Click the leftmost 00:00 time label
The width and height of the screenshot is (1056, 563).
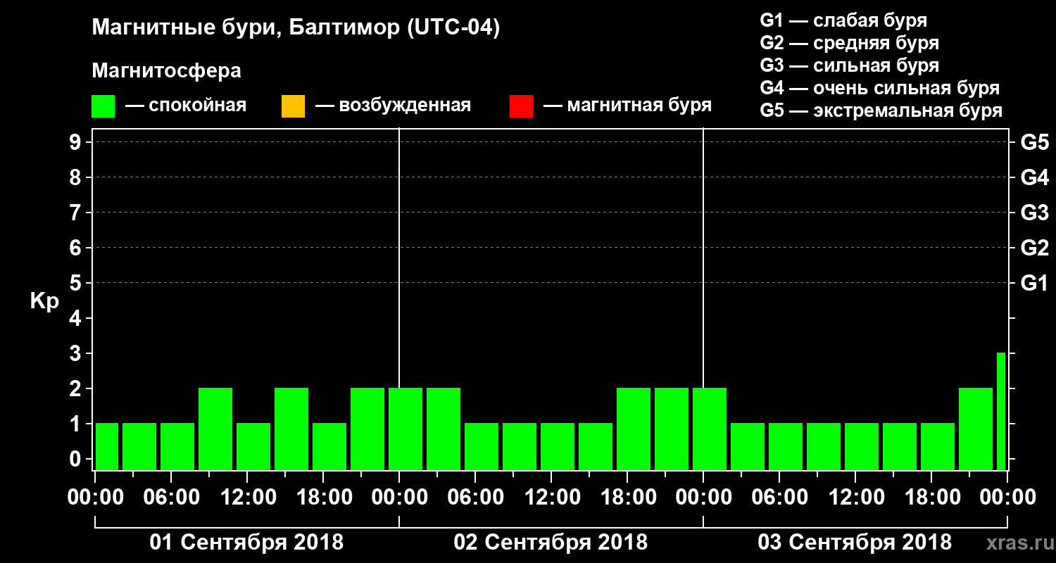(95, 498)
